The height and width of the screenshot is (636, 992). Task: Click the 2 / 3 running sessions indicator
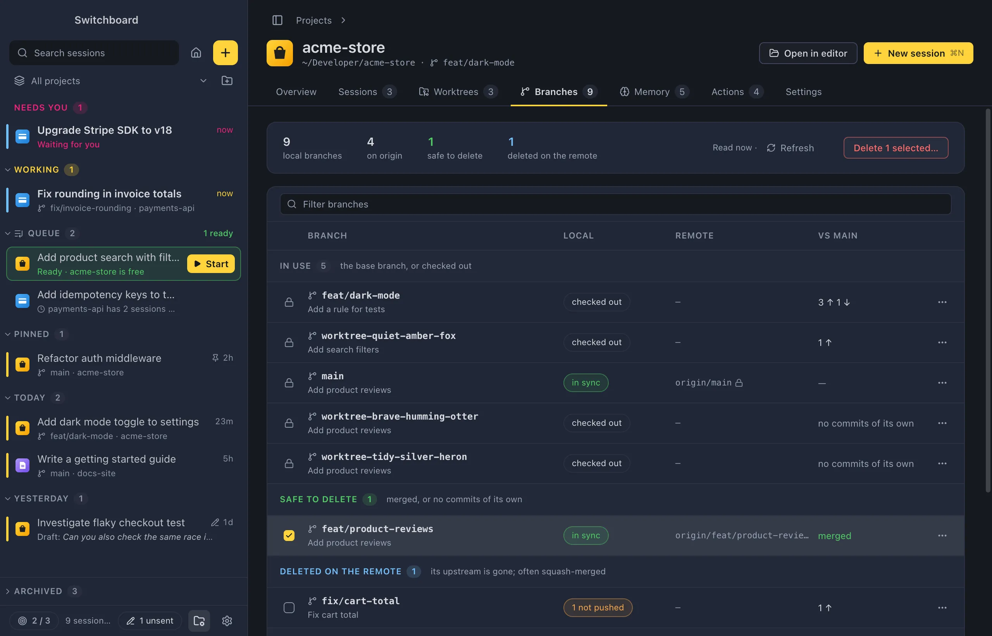click(34, 621)
